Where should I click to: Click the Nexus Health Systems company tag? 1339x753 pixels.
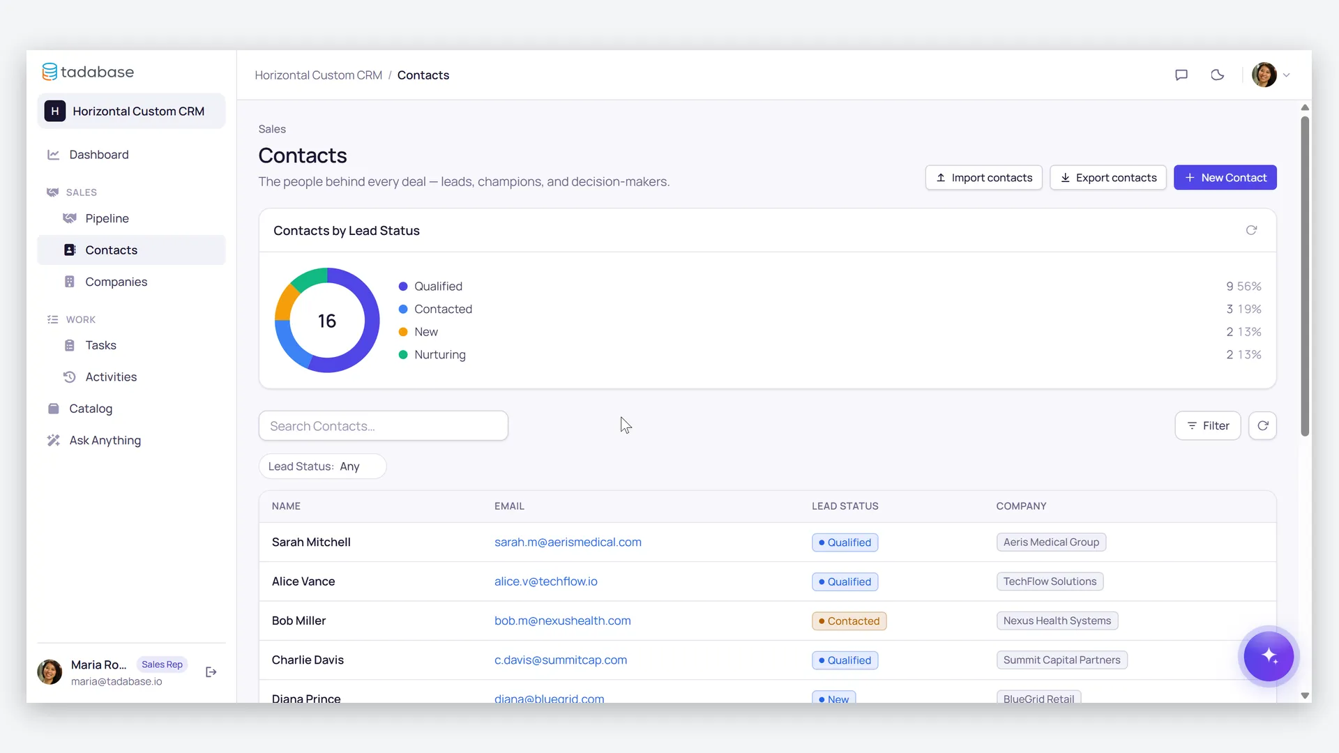pos(1057,621)
